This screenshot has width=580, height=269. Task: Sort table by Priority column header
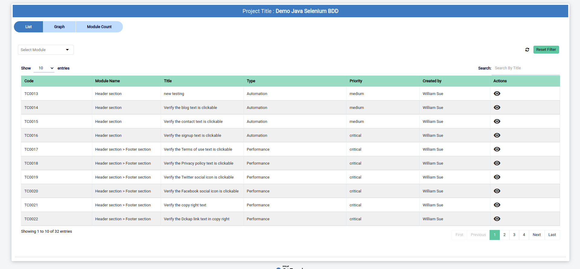coord(356,81)
